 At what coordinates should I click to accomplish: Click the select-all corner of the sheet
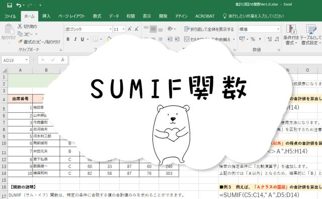click(x=4, y=71)
